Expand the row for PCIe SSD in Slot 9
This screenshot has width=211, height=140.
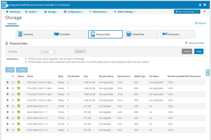8,100
